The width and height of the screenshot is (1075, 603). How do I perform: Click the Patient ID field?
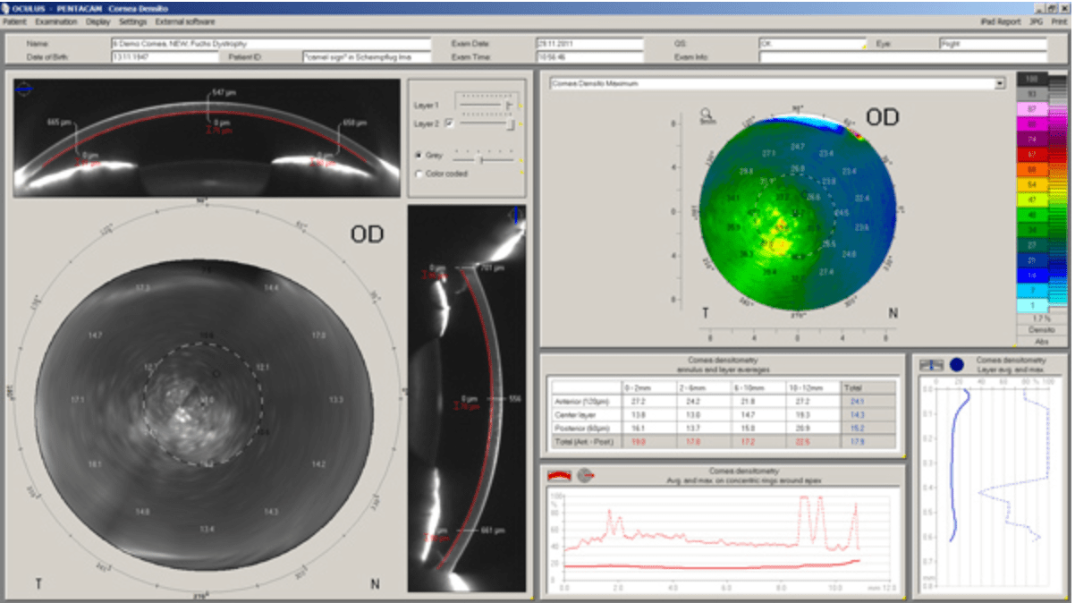(367, 57)
